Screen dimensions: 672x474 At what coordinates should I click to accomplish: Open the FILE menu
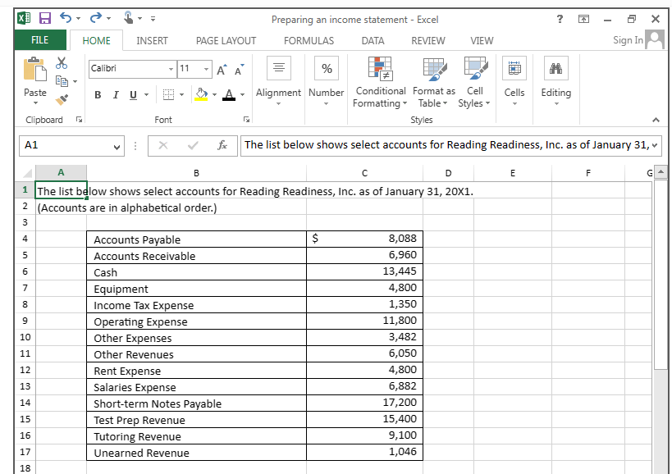click(x=39, y=39)
